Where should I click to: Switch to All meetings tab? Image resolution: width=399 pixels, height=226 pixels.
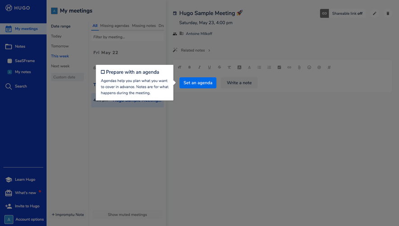pyautogui.click(x=95, y=26)
